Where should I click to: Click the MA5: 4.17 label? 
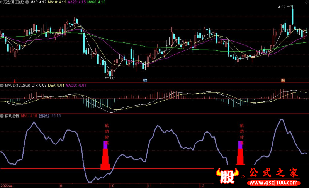point(38,2)
